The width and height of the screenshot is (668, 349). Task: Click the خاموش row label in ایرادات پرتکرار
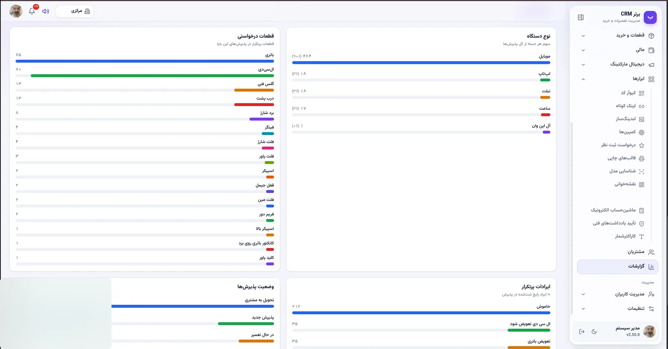click(544, 306)
